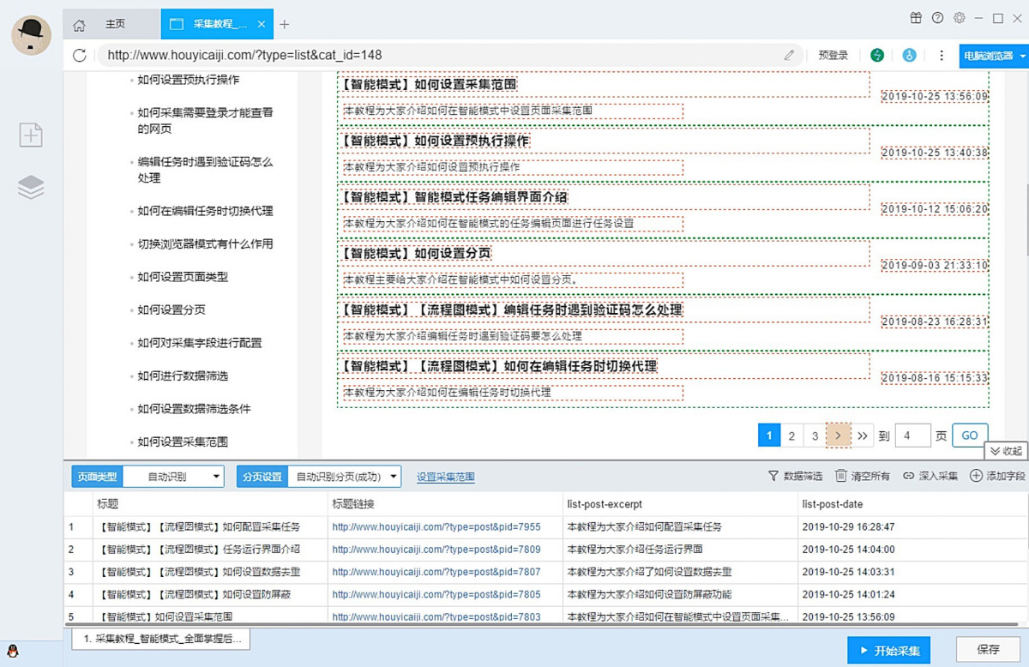Click the green lightning bolt icon

[x=877, y=56]
